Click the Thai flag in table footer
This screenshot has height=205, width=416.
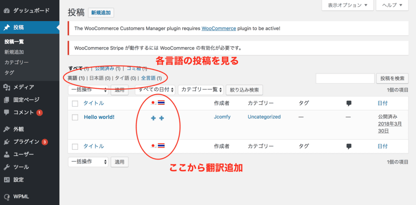161,145
